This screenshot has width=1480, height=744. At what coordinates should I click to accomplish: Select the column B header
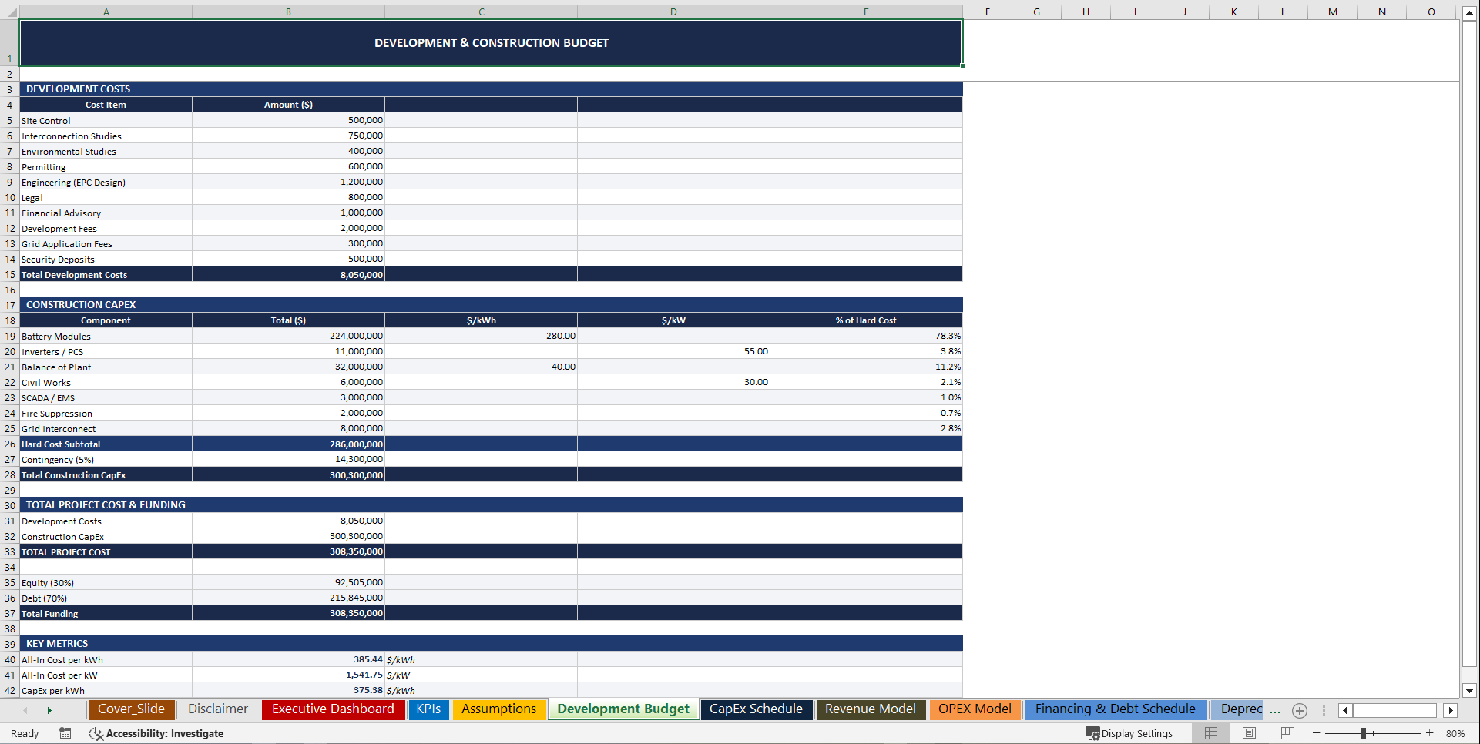click(288, 12)
